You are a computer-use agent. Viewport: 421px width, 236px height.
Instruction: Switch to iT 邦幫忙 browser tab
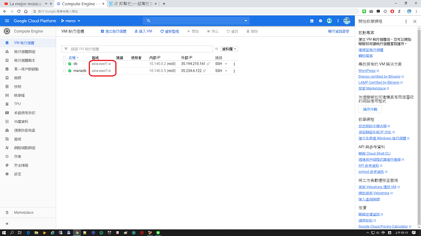pos(132,4)
